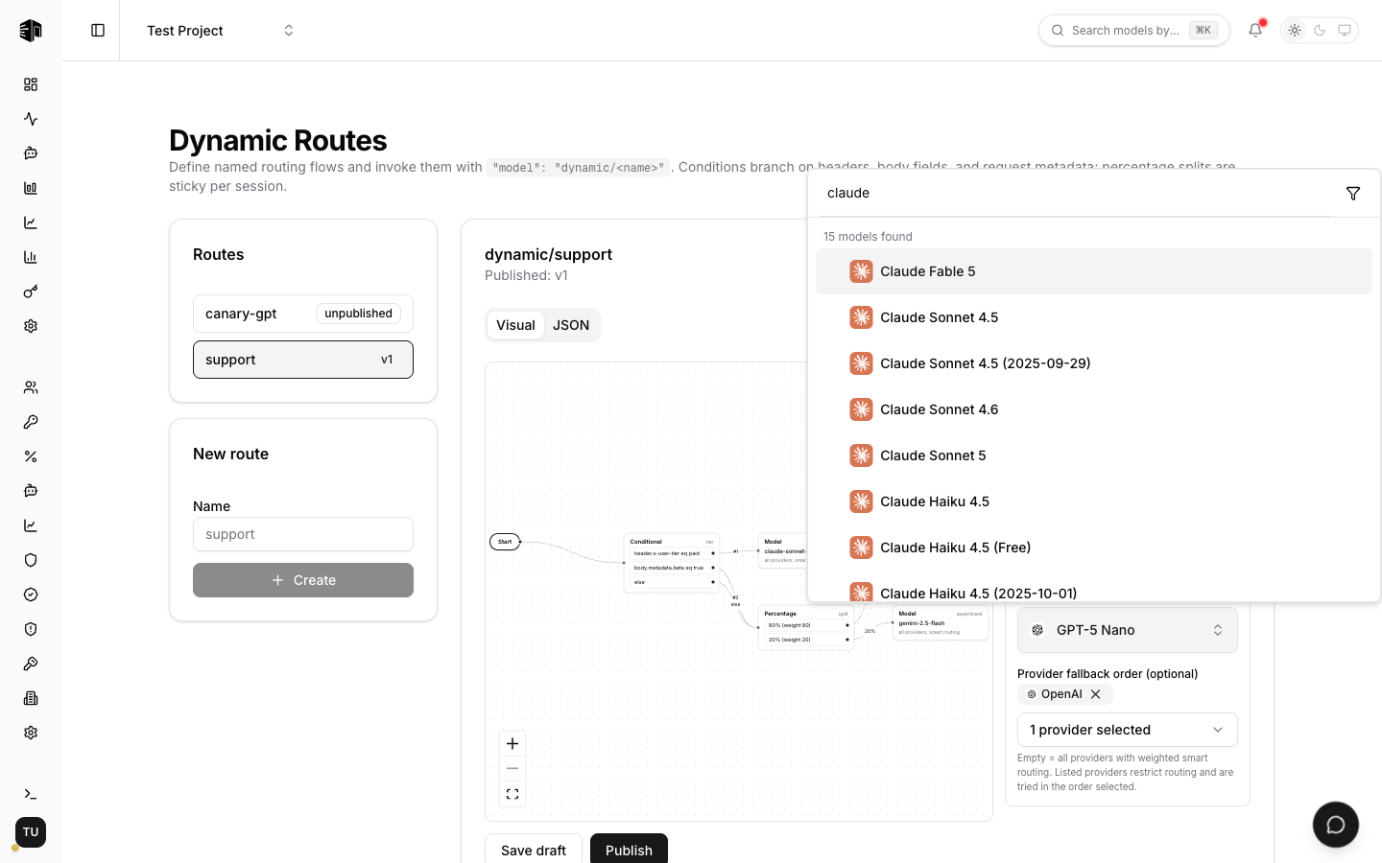Image resolution: width=1382 pixels, height=863 pixels.
Task: Remove the OpenAI provider chip
Action: coord(1095,694)
